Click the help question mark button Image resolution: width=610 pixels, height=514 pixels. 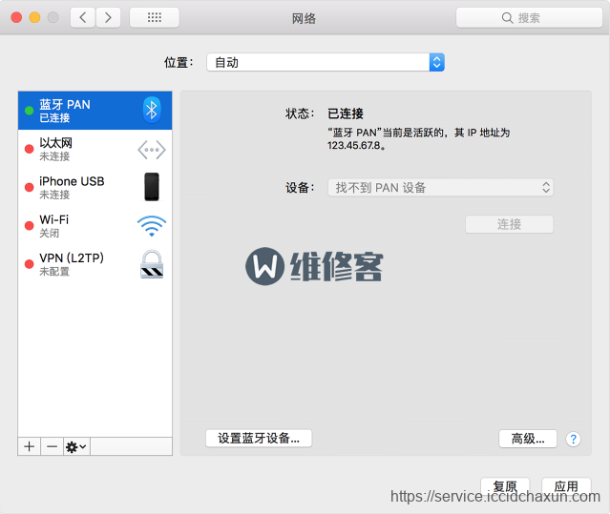573,439
